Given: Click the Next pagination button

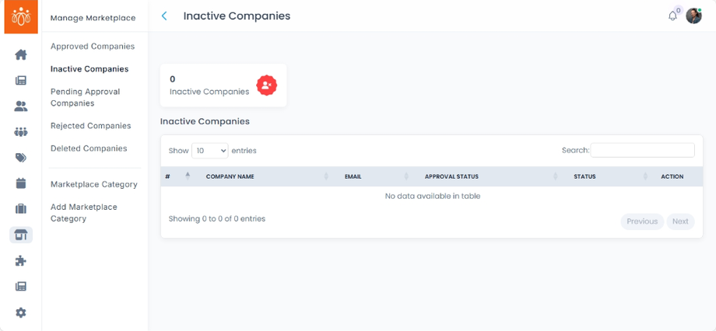Looking at the screenshot, I should 680,221.
